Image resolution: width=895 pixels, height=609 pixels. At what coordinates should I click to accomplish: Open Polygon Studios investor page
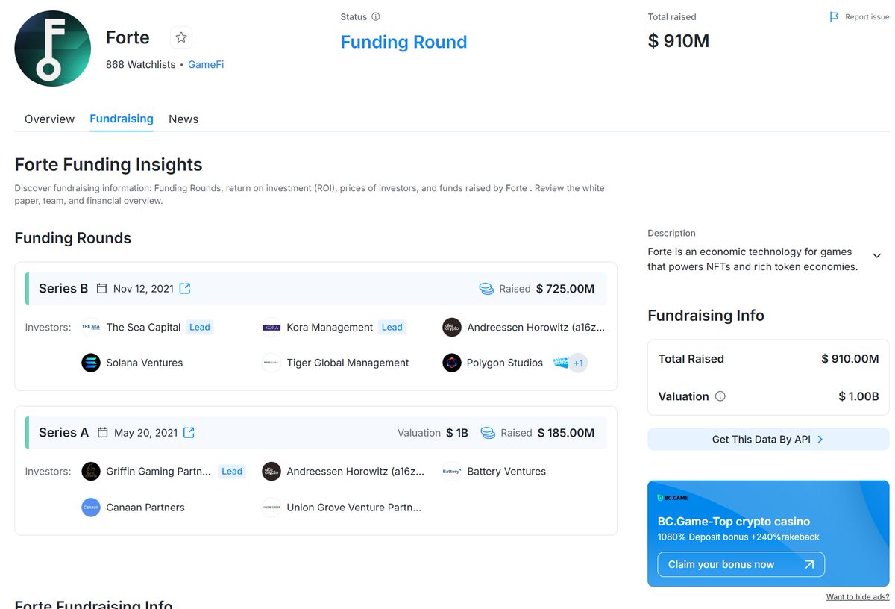click(x=505, y=363)
